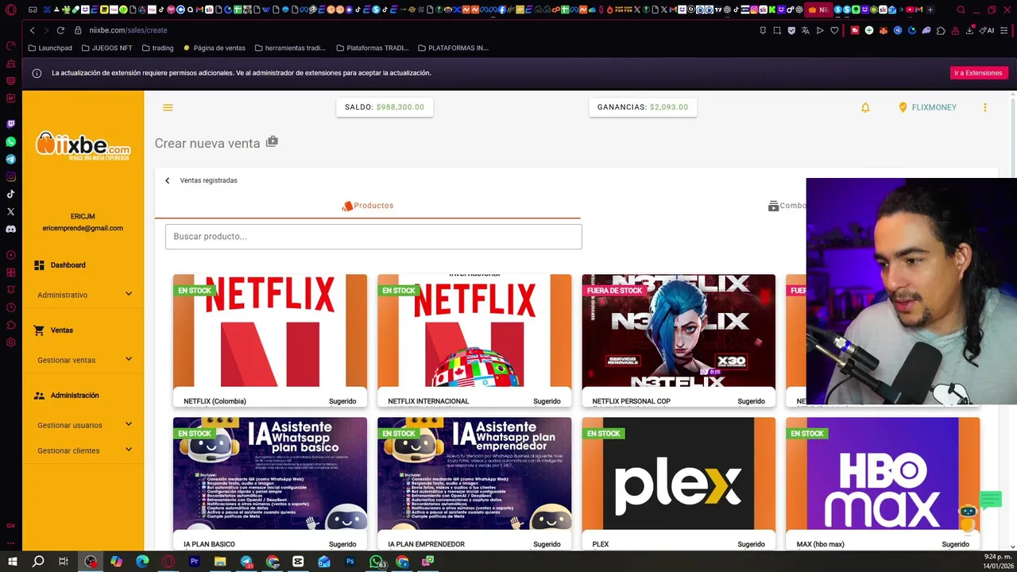Image resolution: width=1017 pixels, height=572 pixels.
Task: Select the NETFLIX INTERNACIONAL product thumbnail
Action: coord(474,330)
